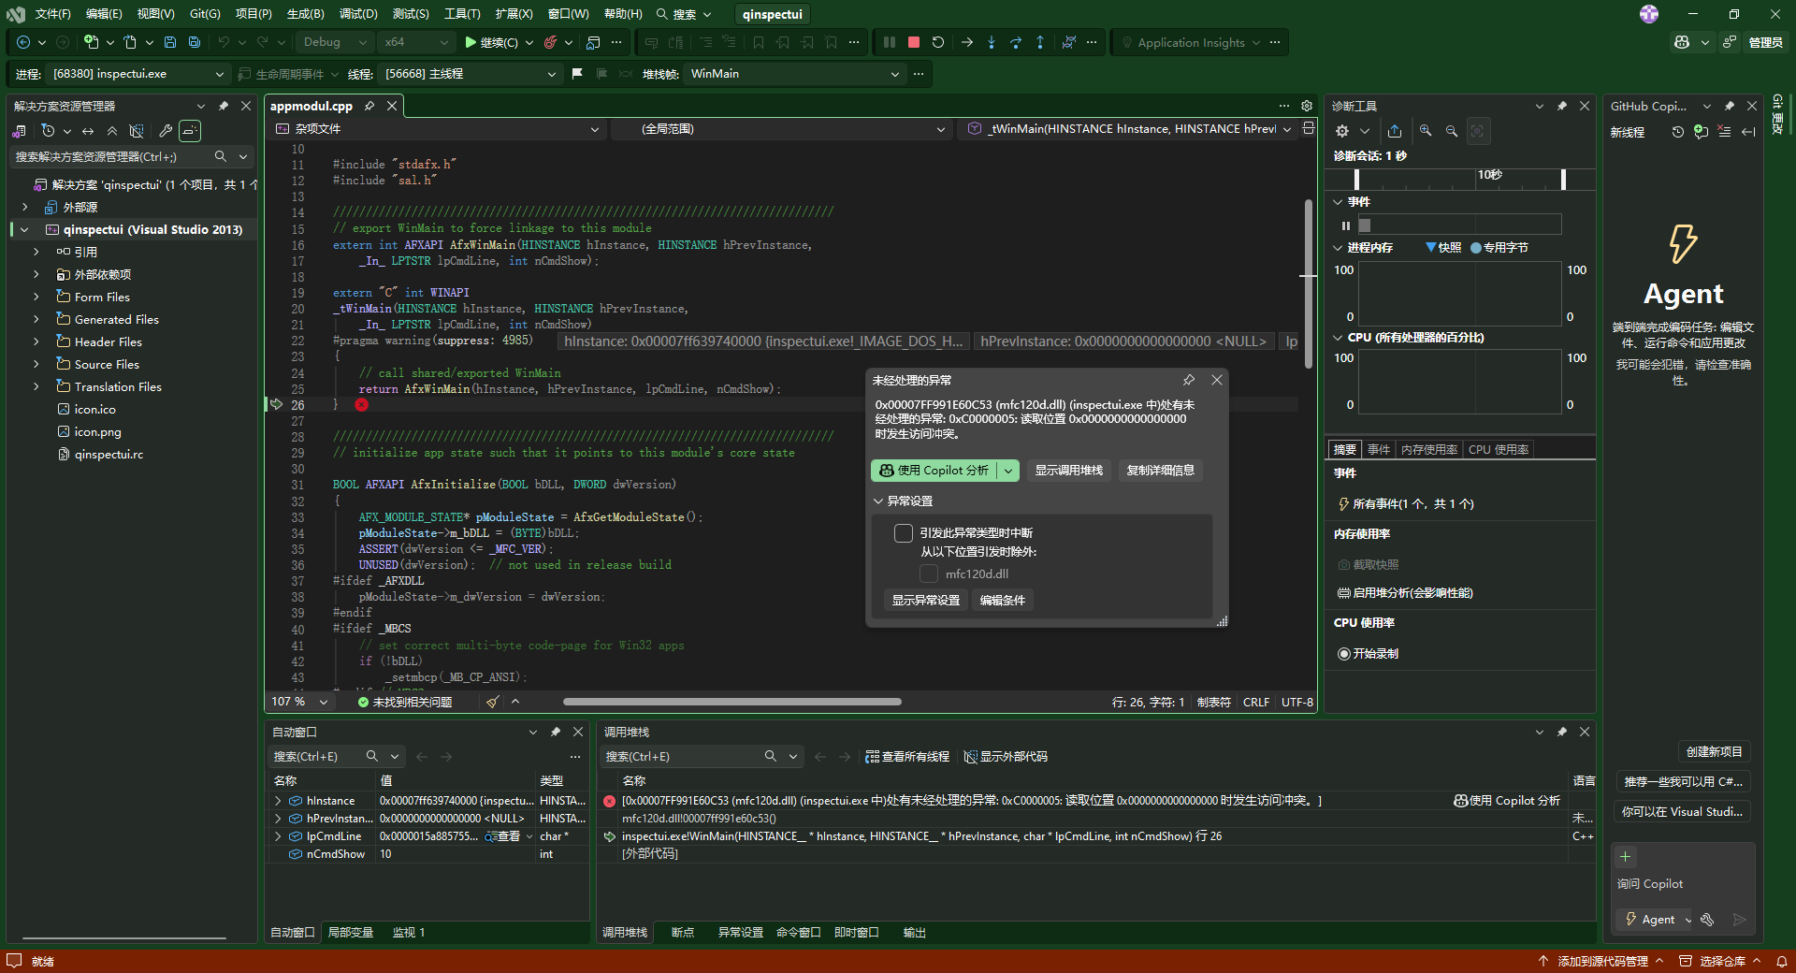Open the 调试(D) menu
This screenshot has width=1796, height=973.
coord(358,14)
